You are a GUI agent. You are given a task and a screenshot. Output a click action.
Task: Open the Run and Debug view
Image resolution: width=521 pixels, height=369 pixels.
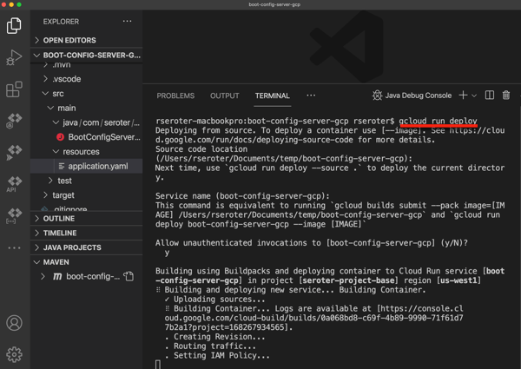[x=14, y=57]
